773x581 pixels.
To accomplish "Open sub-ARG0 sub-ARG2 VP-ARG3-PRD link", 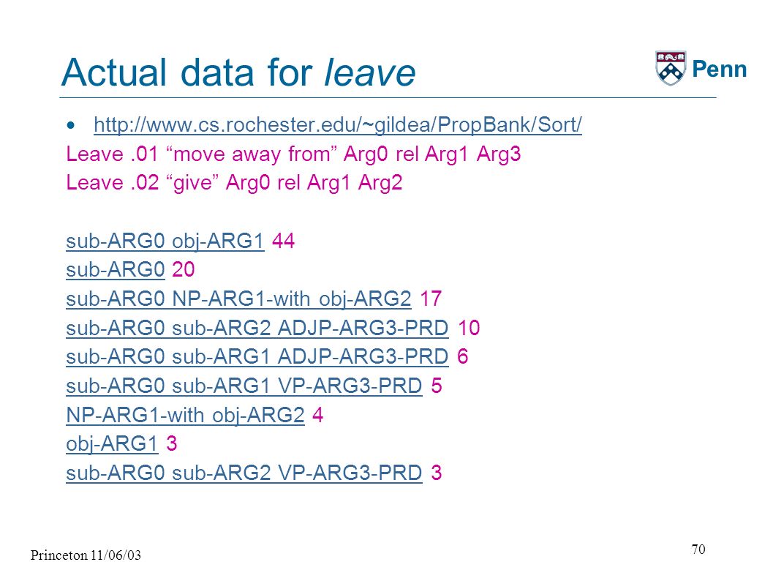I will 244,473.
